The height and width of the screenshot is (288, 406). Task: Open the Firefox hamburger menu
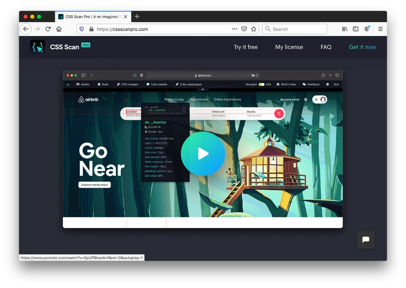380,29
